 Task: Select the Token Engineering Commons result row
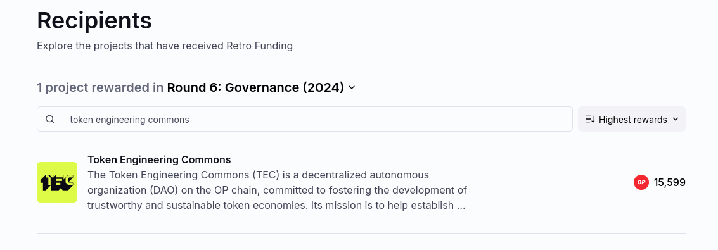pos(361,182)
